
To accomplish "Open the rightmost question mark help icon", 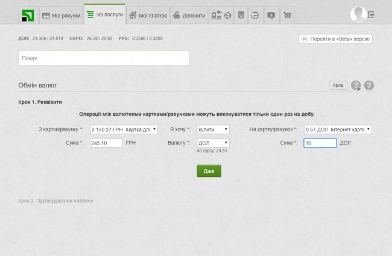I will [369, 86].
